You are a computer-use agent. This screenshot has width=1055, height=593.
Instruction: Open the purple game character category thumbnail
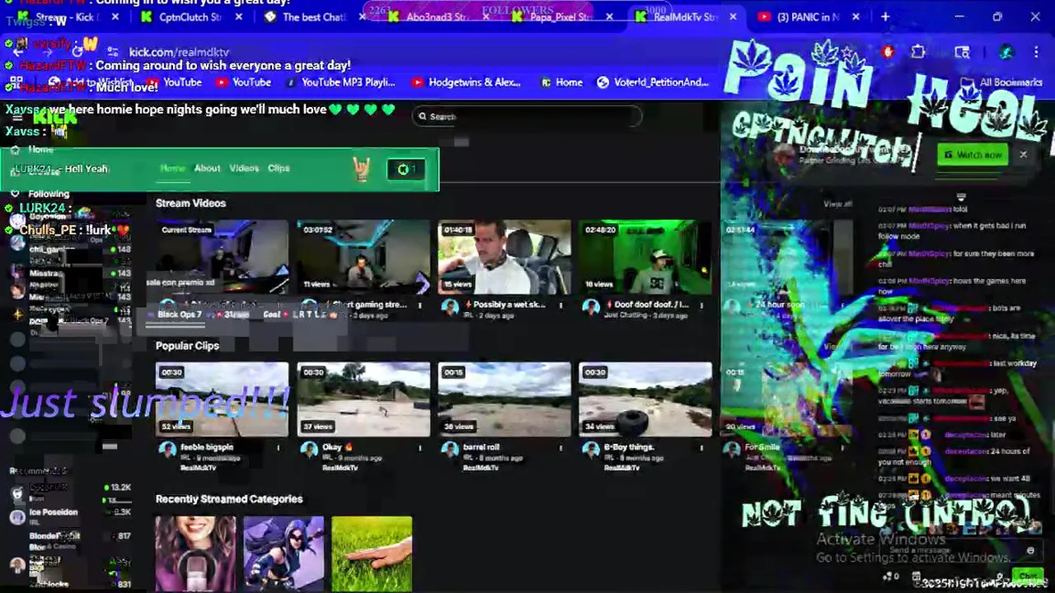[284, 553]
